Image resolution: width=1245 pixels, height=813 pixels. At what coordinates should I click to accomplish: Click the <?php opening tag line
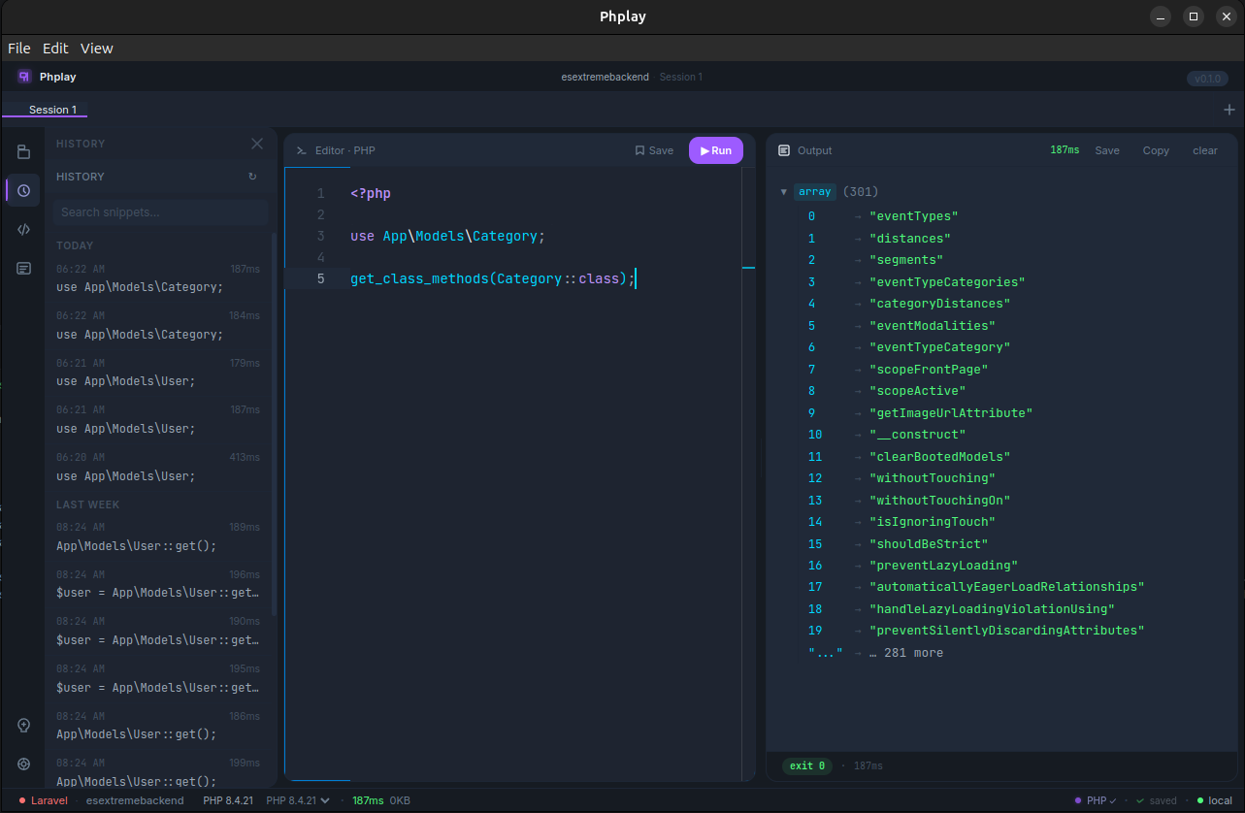(x=371, y=193)
